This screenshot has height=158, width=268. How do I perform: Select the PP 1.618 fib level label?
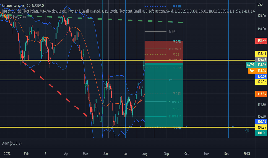[177, 7]
